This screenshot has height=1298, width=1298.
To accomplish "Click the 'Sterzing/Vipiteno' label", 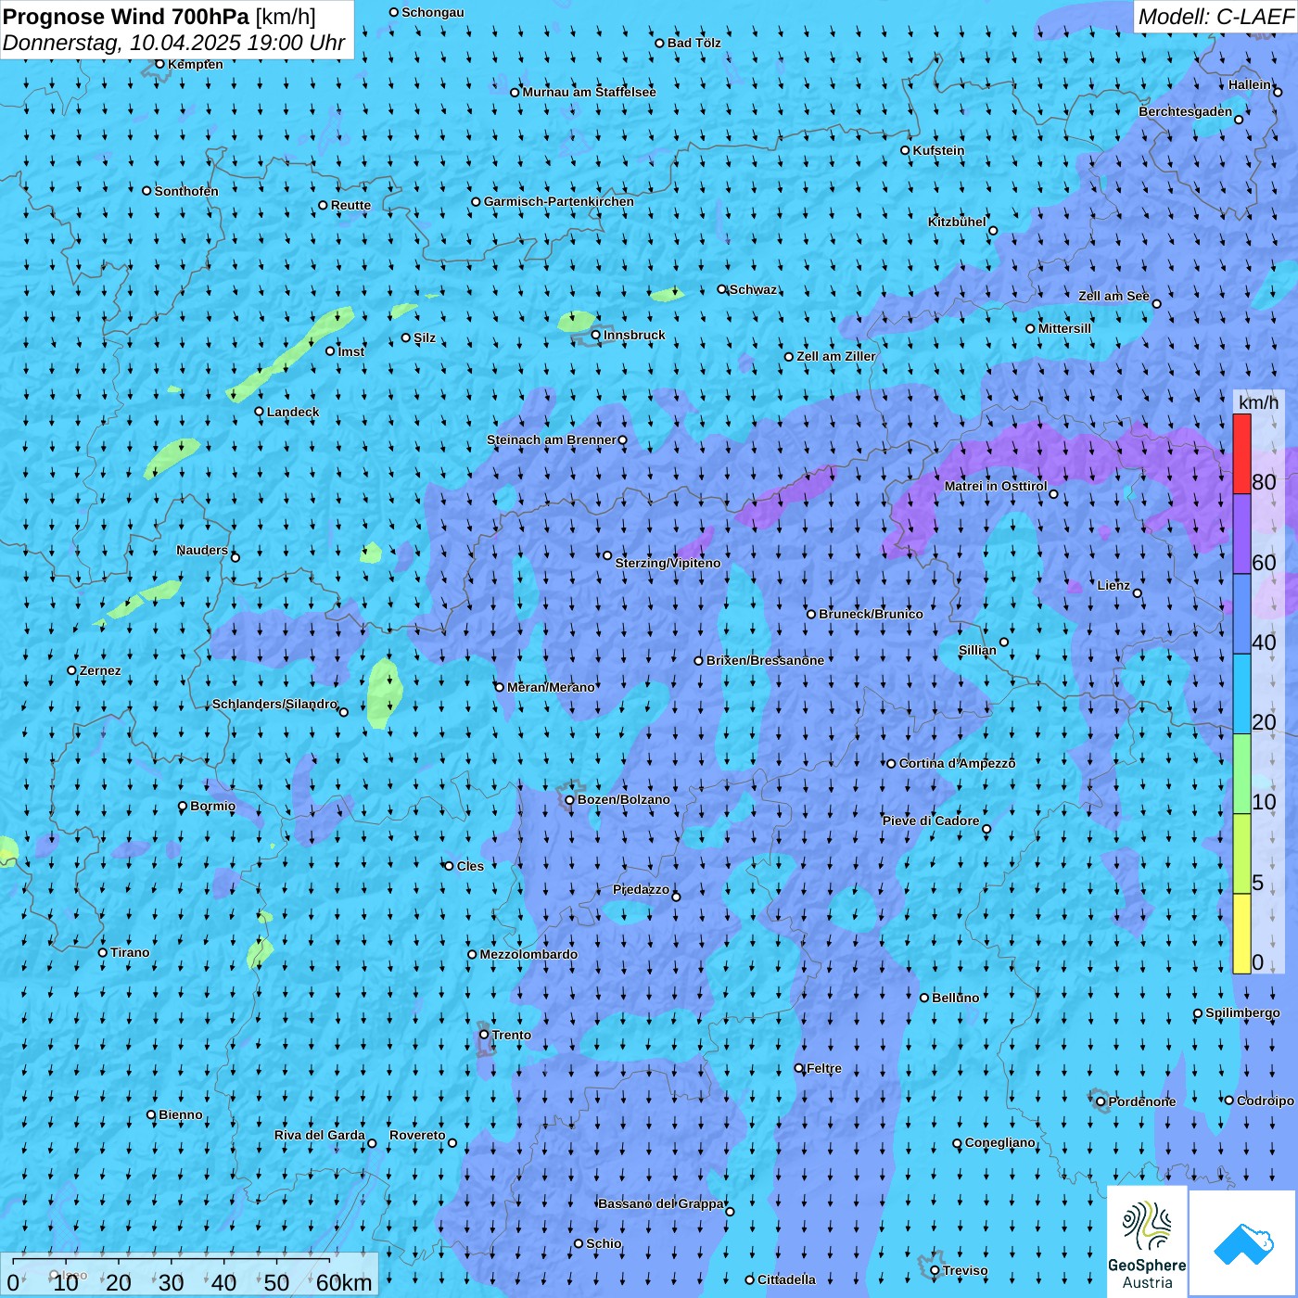I will point(668,563).
